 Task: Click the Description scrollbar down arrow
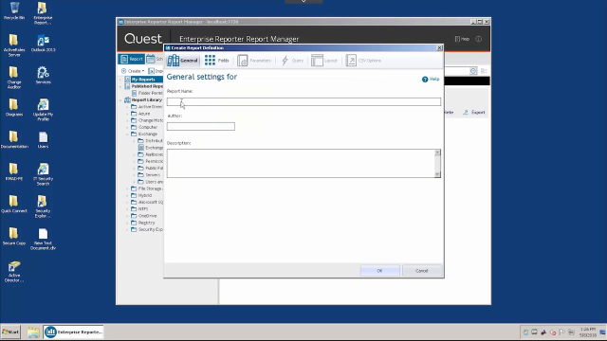(x=437, y=174)
